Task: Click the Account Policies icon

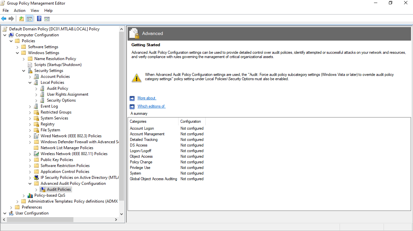Action: pos(36,77)
